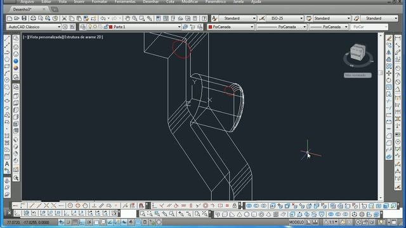
Task: Open the Editar menu
Action: tap(46, 1)
